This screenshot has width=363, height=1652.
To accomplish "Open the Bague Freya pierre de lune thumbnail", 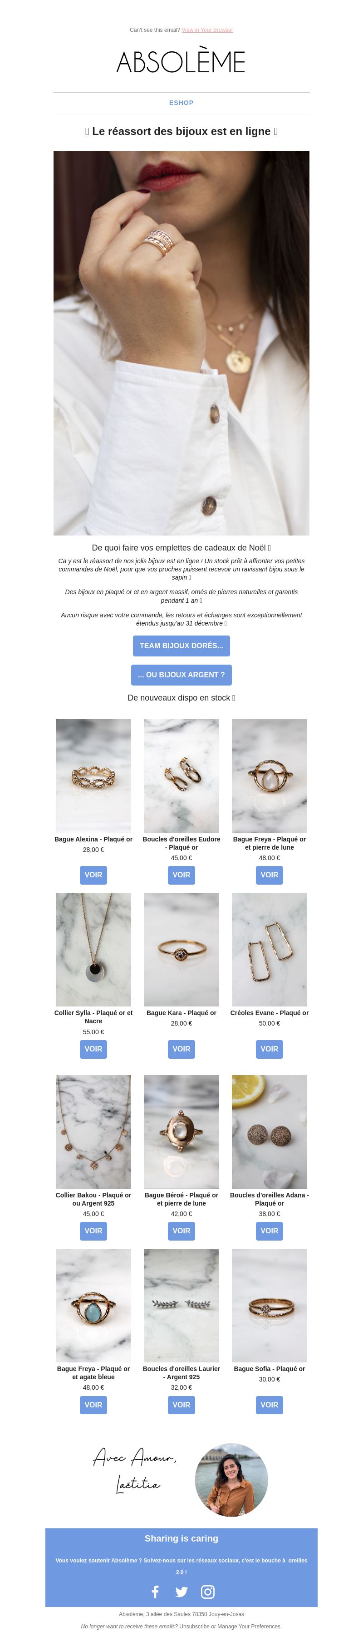I will pos(270,776).
